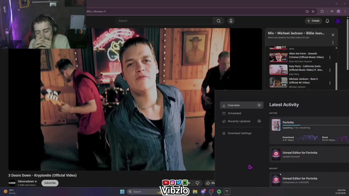
Task: Click the completed Unreal Editor for Fortnite icon
Action: (276, 180)
